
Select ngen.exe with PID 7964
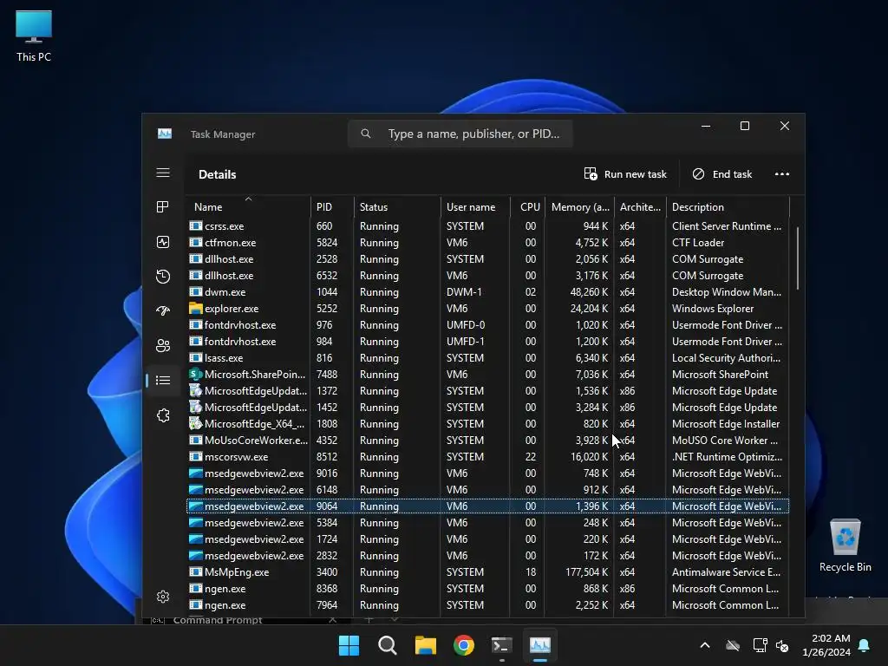tap(487, 604)
